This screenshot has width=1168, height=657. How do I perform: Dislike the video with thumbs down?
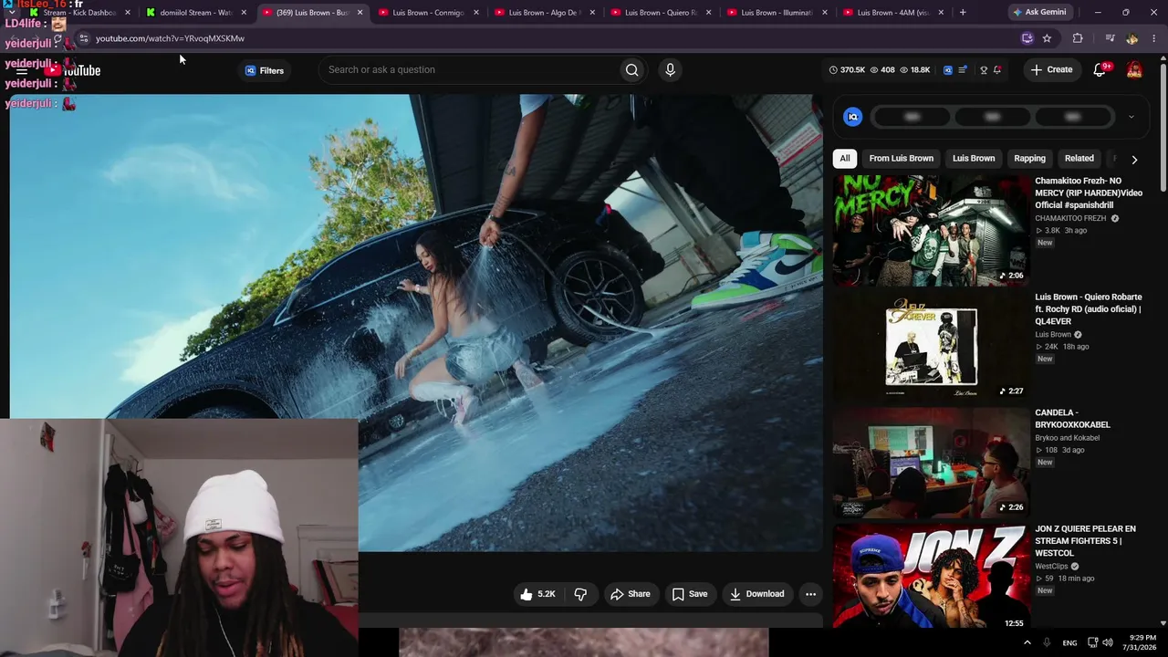(580, 594)
